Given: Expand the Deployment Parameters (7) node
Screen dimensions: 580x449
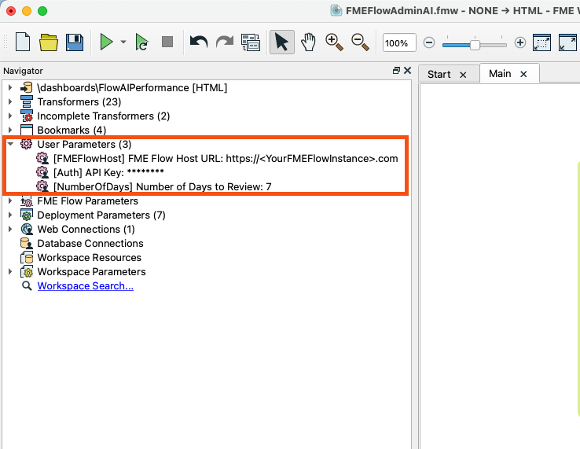Looking at the screenshot, I should pyautogui.click(x=10, y=215).
